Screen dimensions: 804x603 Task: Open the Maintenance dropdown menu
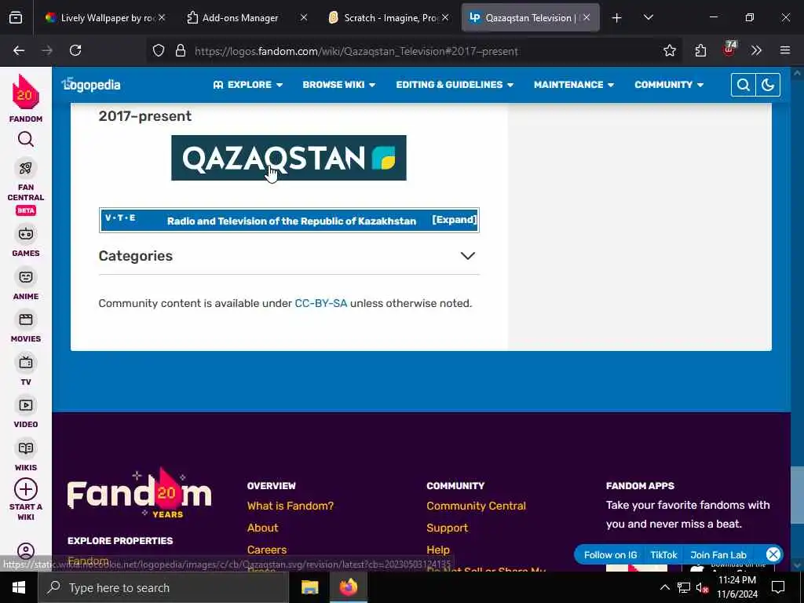click(574, 85)
